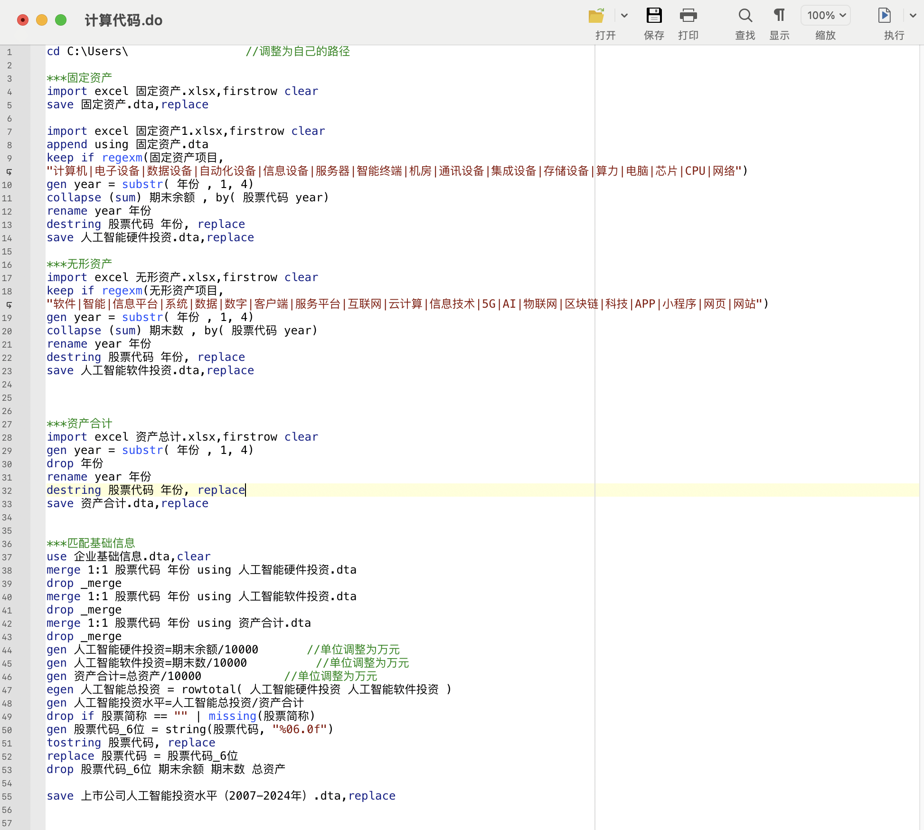Click the 执行 label under the run icon

coord(894,36)
